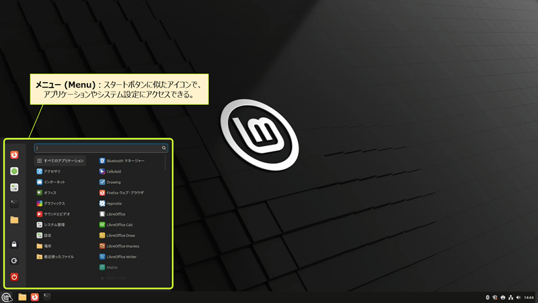Select すべてのアプリケーション category

click(x=61, y=161)
